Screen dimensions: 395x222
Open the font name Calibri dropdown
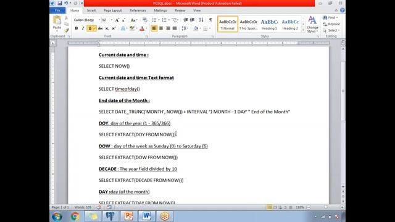click(x=99, y=20)
